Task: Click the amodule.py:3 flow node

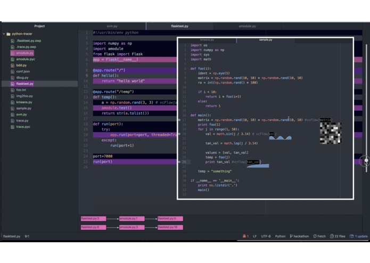Action: click(x=131, y=227)
